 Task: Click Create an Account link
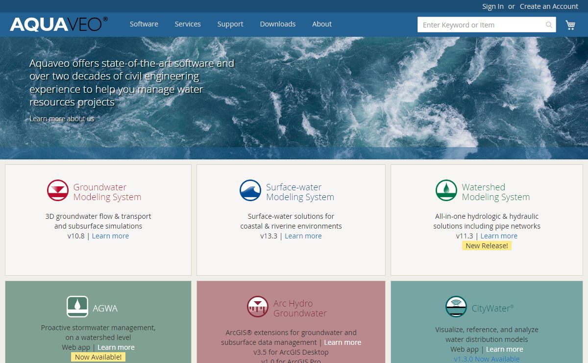[549, 6]
